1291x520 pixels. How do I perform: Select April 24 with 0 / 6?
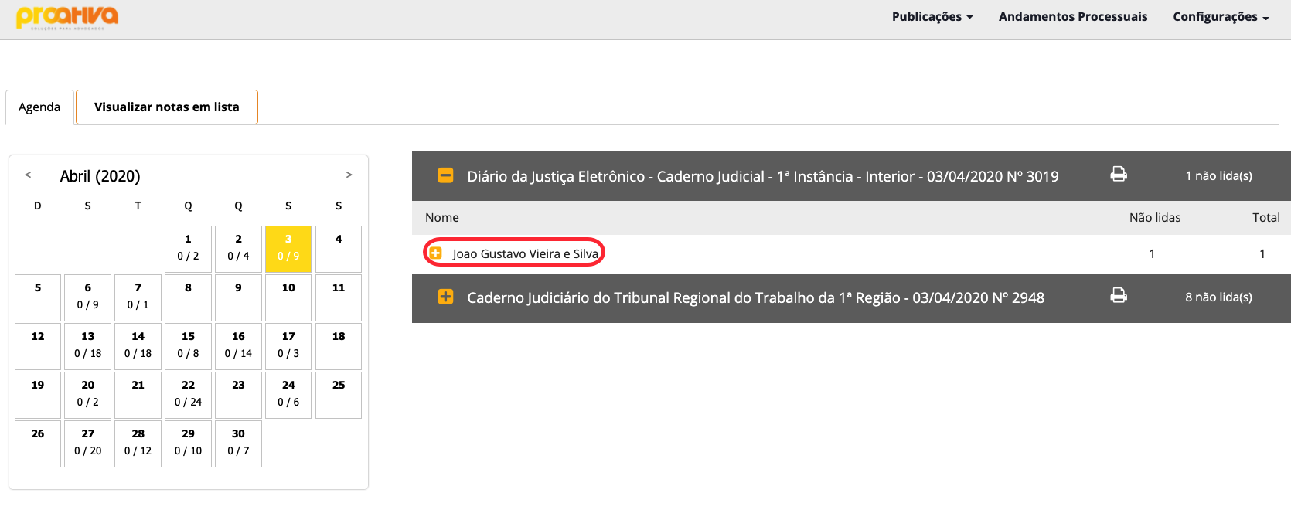(288, 395)
